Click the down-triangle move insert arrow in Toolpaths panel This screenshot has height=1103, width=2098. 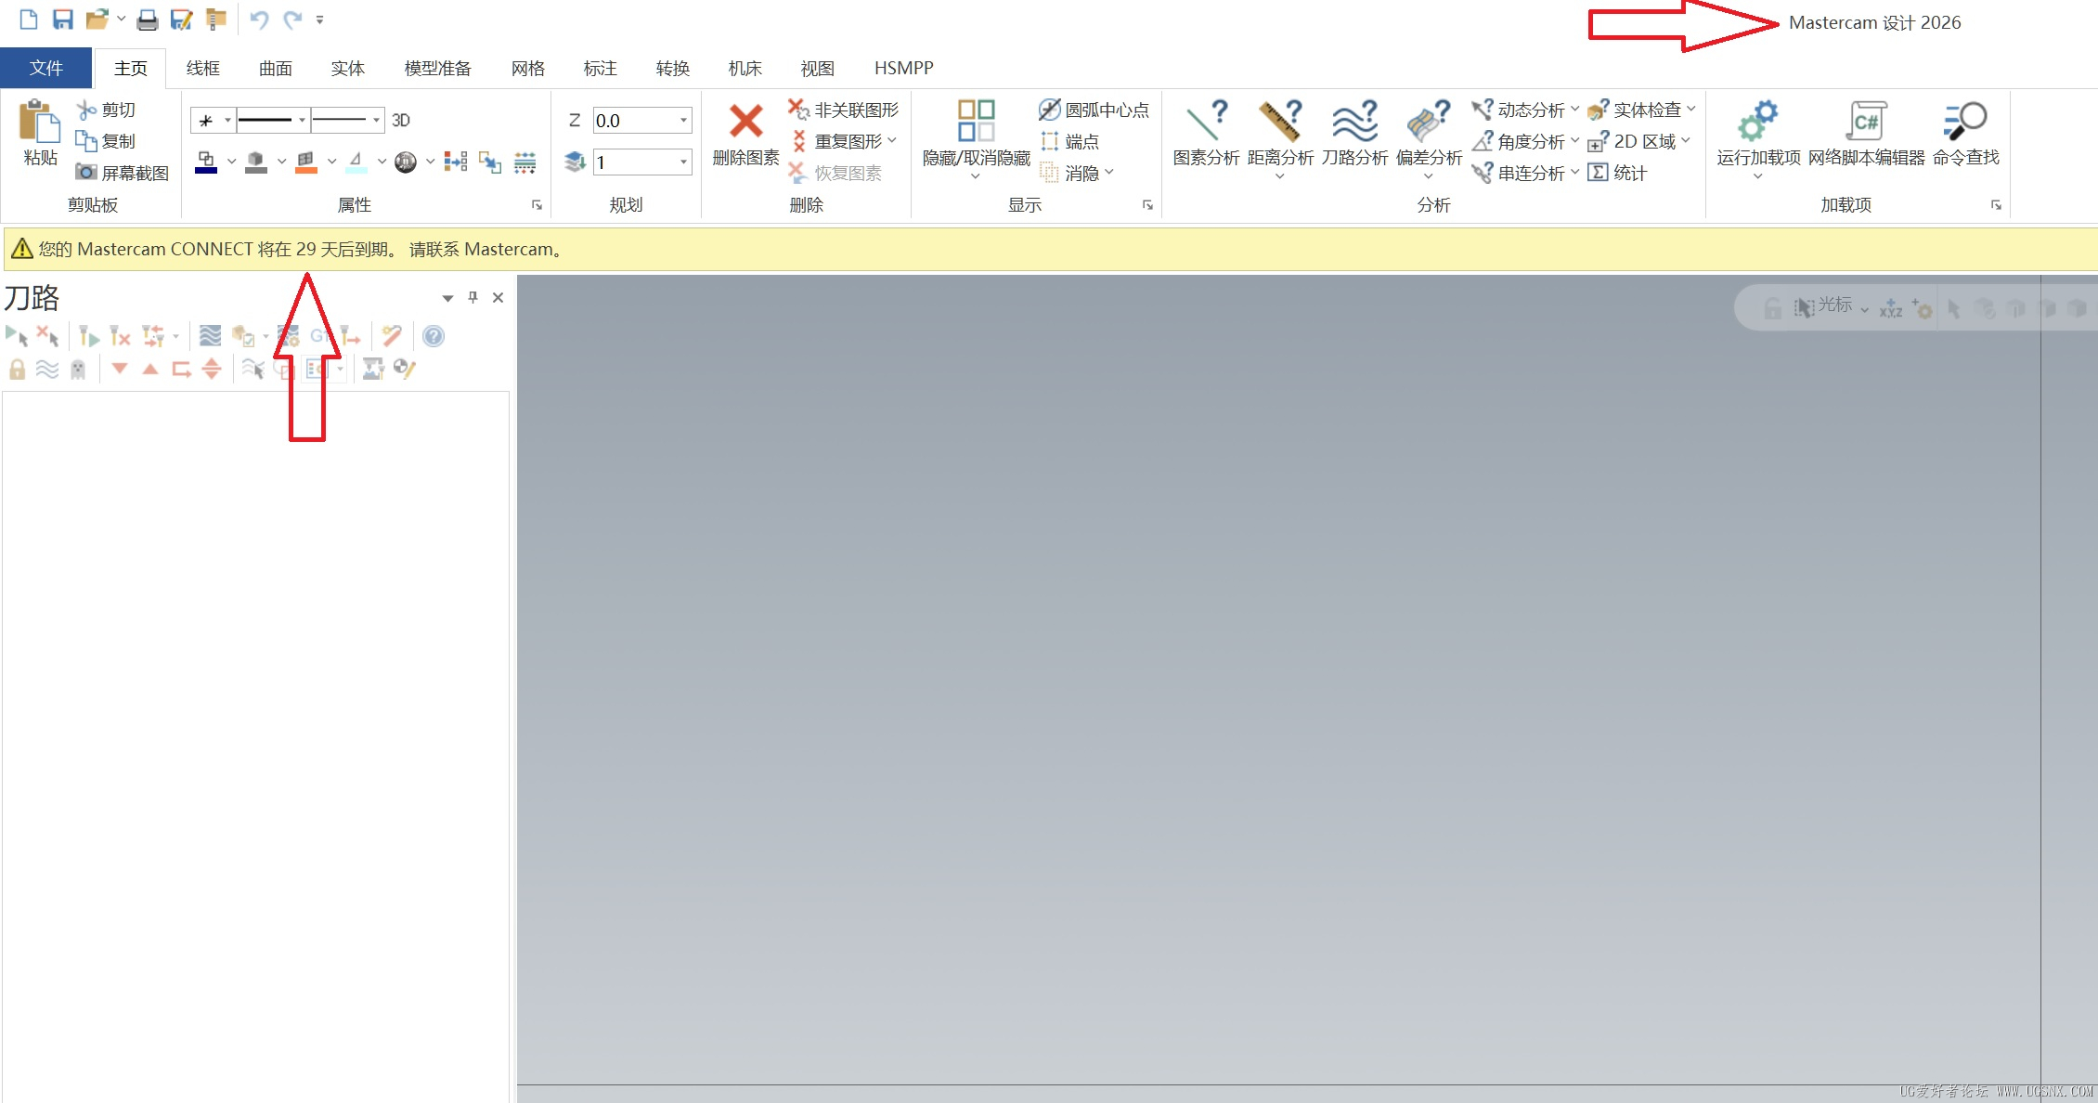pyautogui.click(x=120, y=369)
